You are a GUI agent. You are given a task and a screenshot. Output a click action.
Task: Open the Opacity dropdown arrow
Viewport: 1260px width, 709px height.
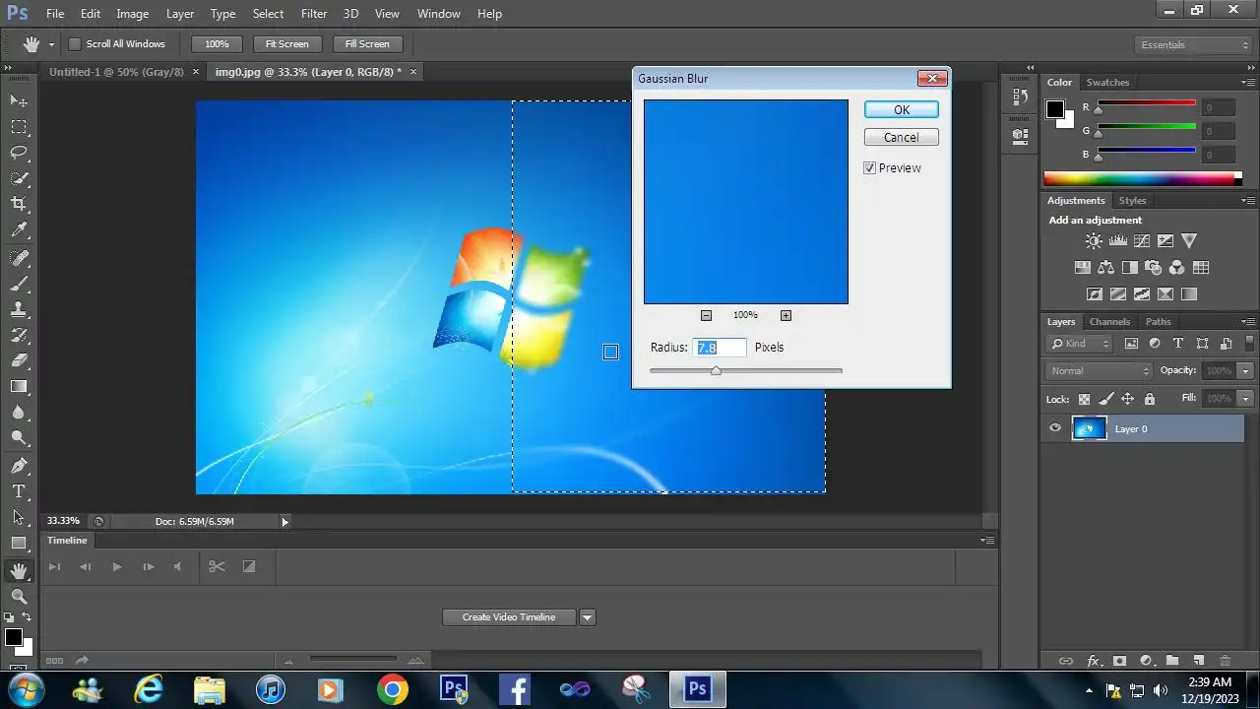point(1246,370)
